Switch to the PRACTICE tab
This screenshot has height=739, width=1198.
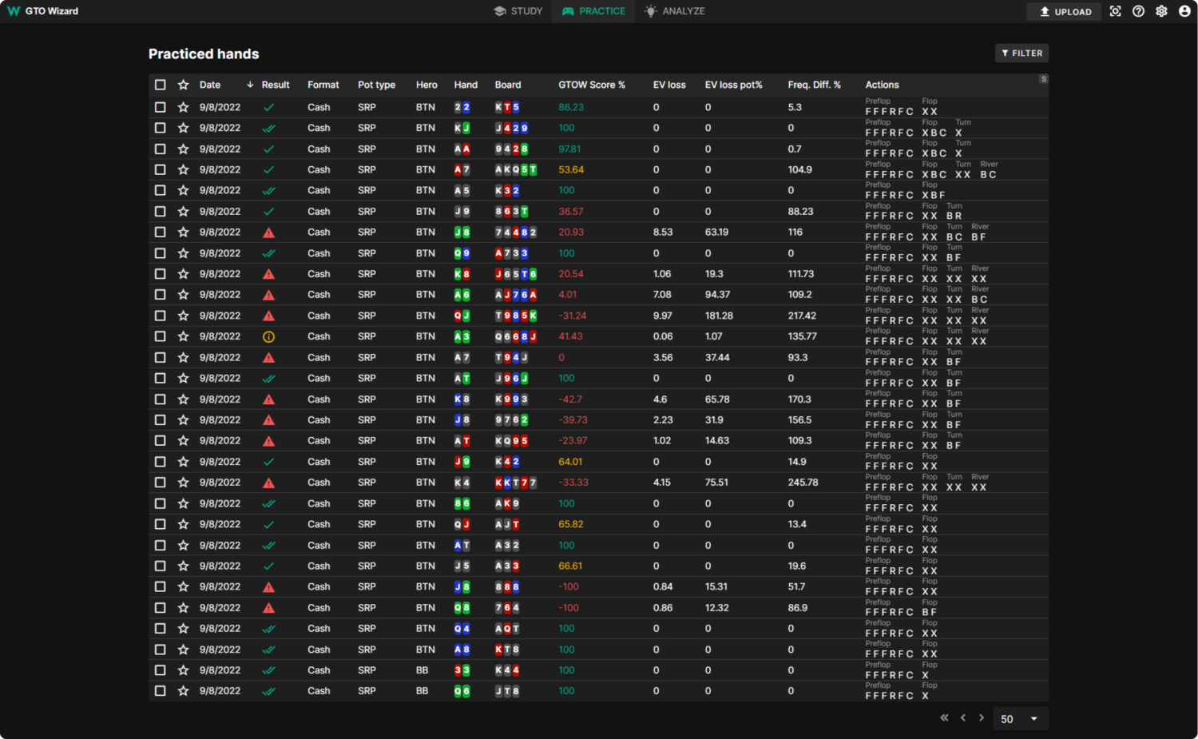[593, 11]
